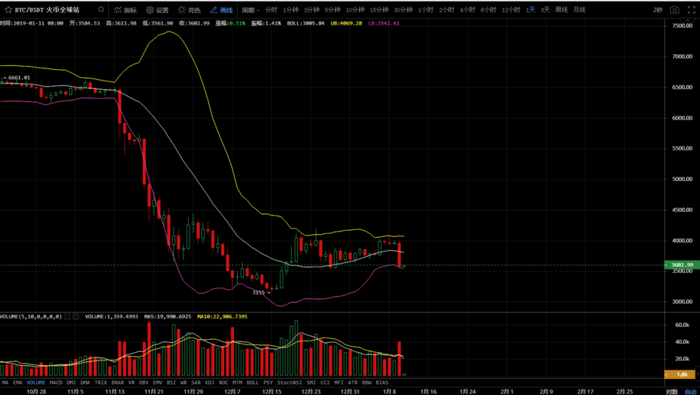The height and width of the screenshot is (395, 700).
Task: Show the BOLL indicator
Action: pos(253,383)
